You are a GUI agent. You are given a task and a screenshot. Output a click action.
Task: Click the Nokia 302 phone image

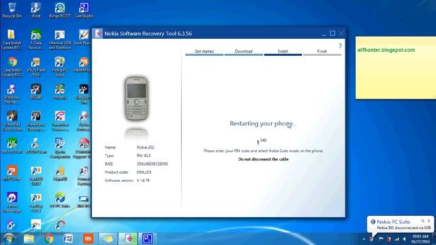(x=136, y=98)
